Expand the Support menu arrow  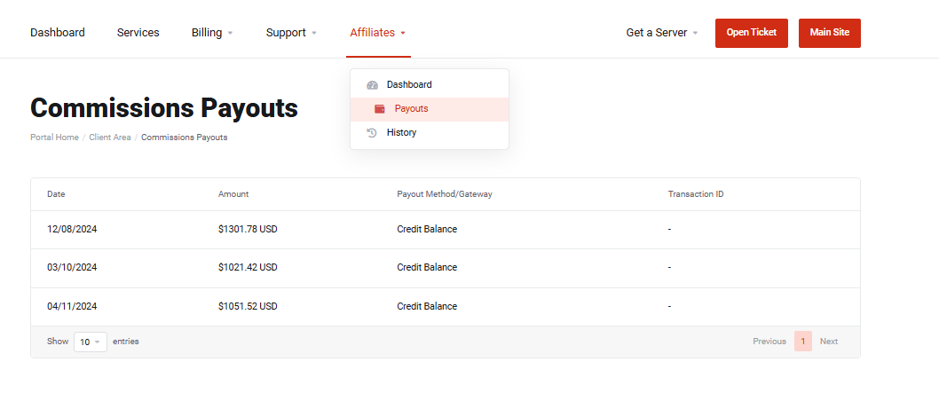click(313, 34)
